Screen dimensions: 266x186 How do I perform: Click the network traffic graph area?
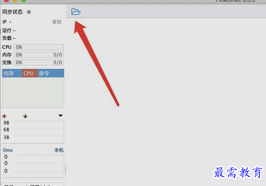click(x=39, y=130)
